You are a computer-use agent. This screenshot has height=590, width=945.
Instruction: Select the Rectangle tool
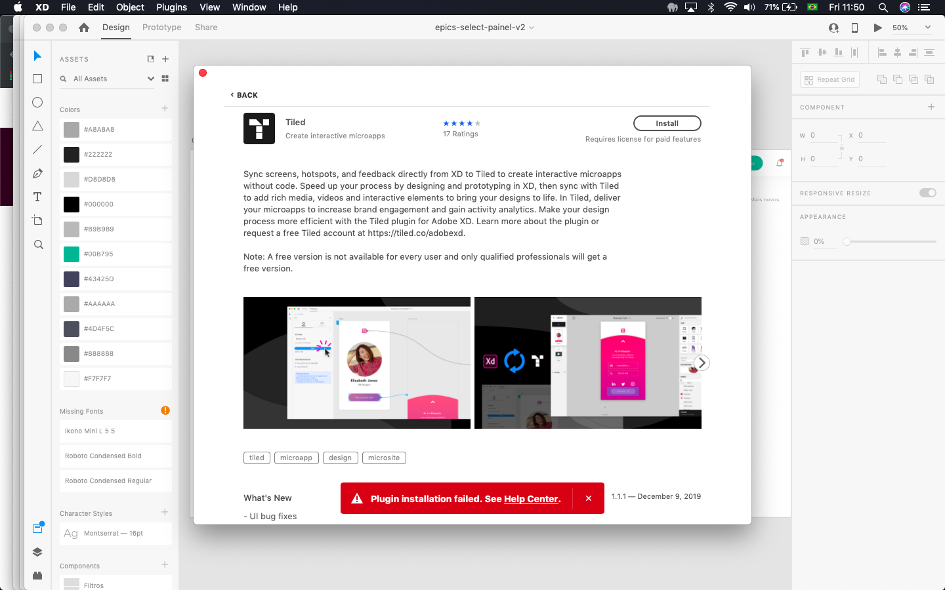click(x=37, y=79)
